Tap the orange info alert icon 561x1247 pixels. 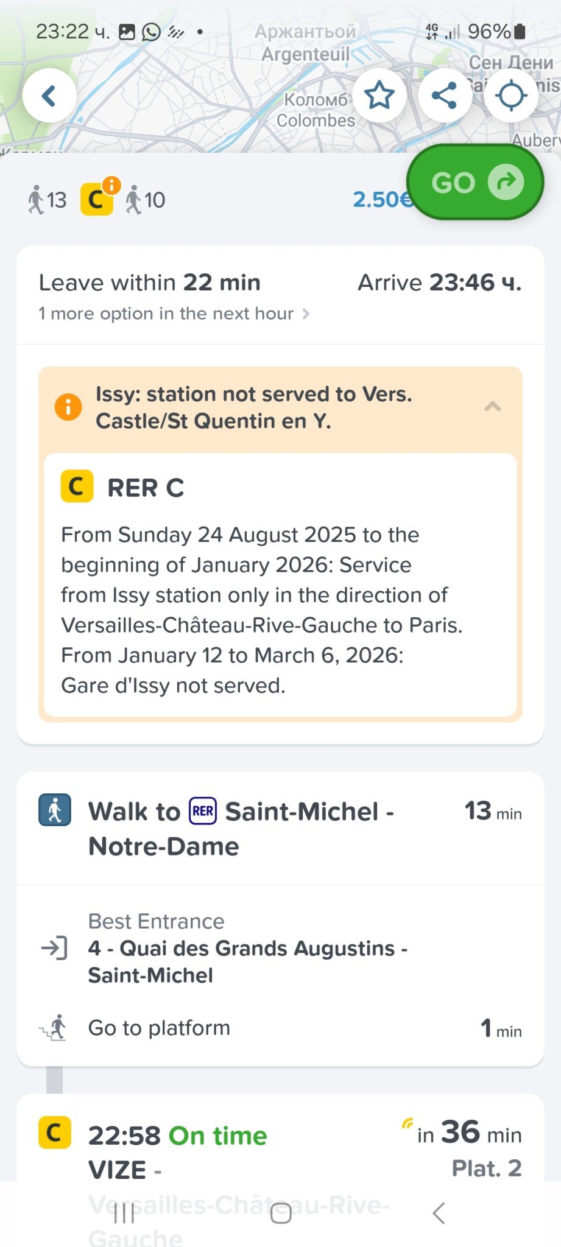click(x=68, y=407)
